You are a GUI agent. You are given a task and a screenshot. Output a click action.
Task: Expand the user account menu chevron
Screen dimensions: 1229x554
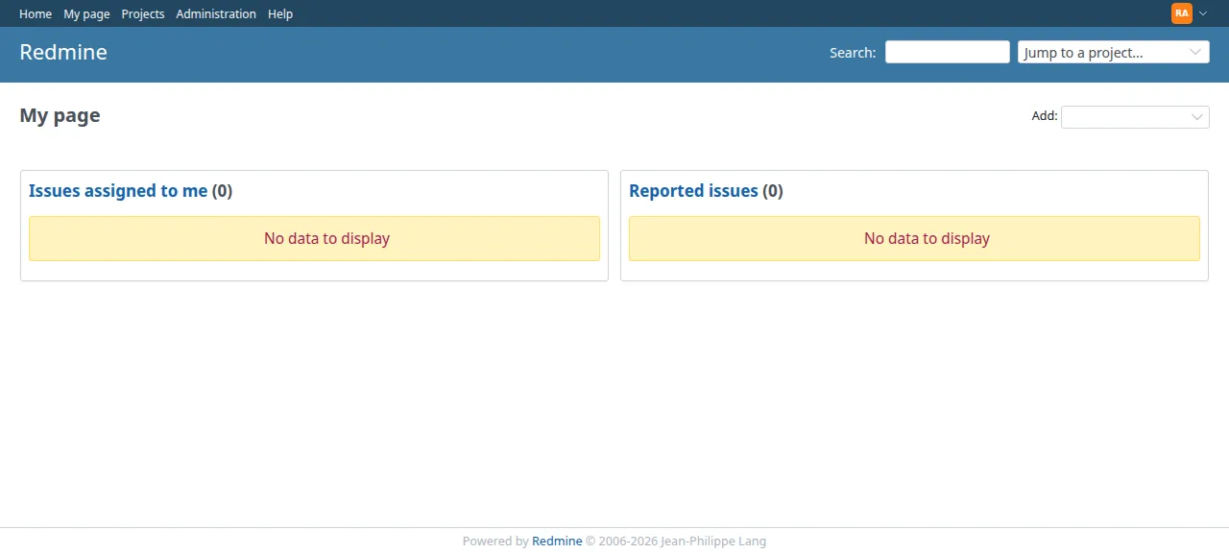(x=1203, y=13)
